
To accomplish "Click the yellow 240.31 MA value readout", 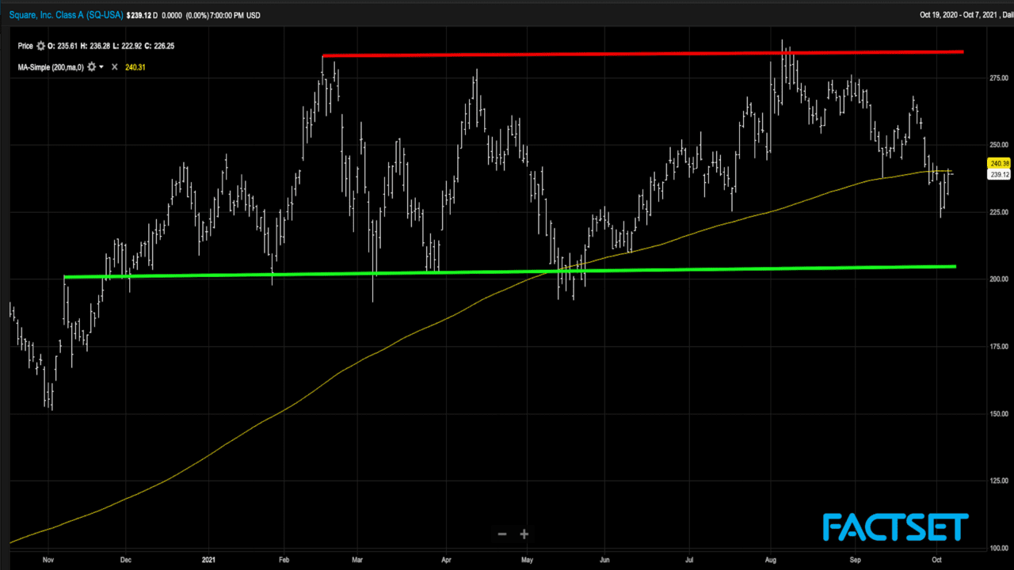I will 135,67.
